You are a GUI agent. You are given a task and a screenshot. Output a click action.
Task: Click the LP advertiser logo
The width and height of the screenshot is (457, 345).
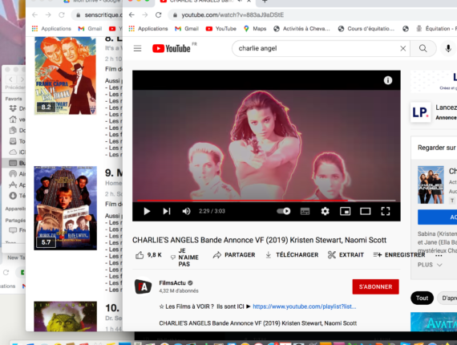coord(420,112)
